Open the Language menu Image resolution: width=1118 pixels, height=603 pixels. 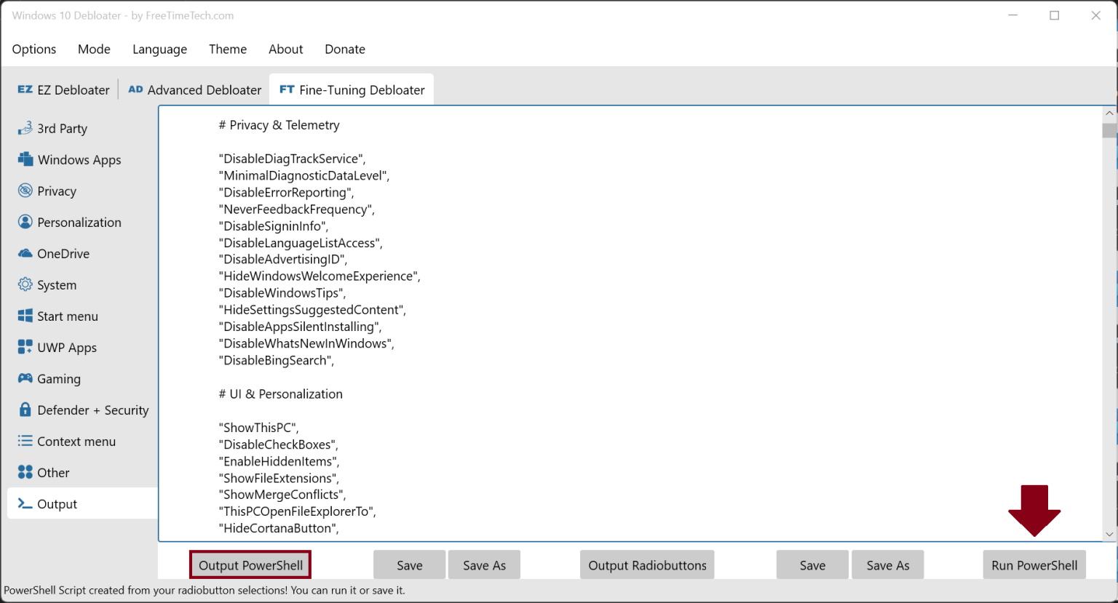159,49
